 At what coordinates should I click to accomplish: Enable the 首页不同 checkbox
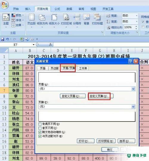[x=40, y=128]
